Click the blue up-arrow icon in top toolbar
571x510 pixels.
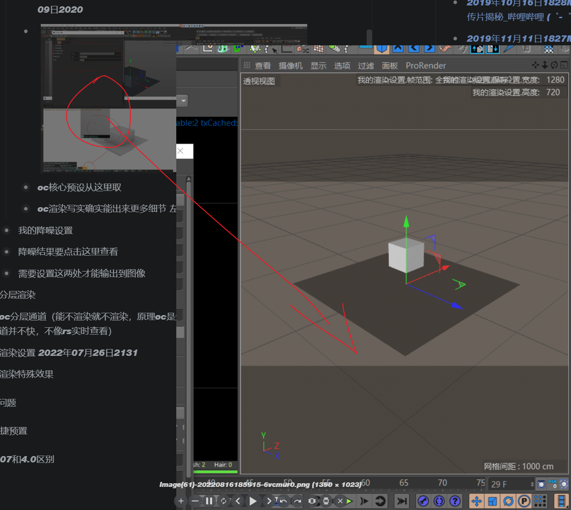398,49
